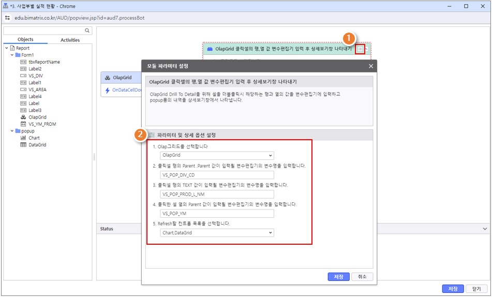Click the browser address bar URL

click(x=79, y=18)
